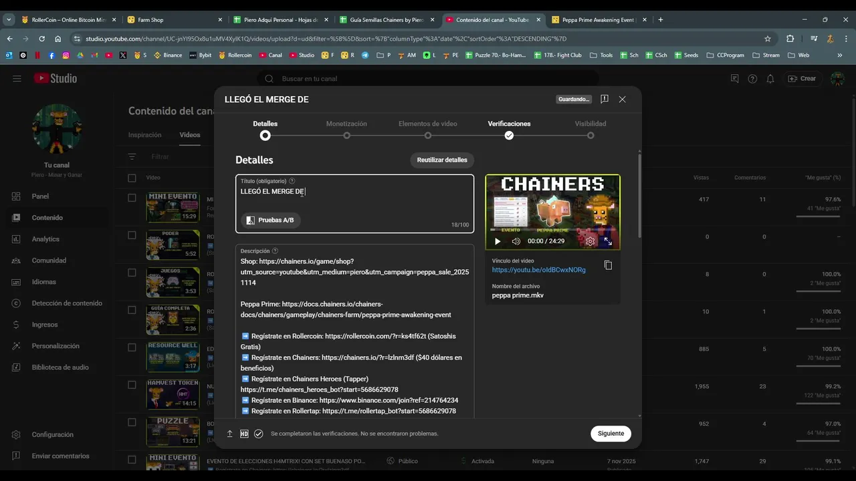Open notifications bell in Studio header

pos(770,79)
